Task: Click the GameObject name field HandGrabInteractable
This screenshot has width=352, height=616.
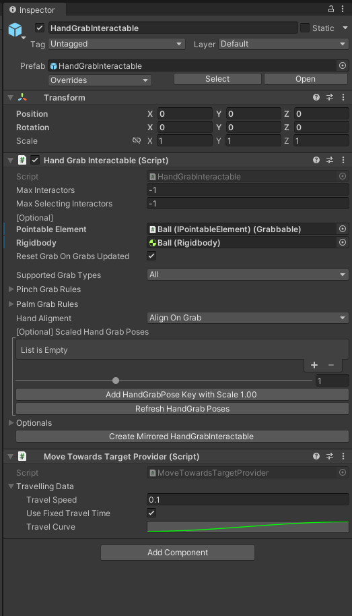Action: [173, 28]
